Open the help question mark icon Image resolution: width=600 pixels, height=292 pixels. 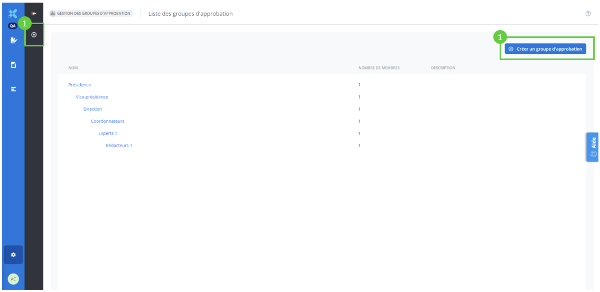[x=588, y=14]
